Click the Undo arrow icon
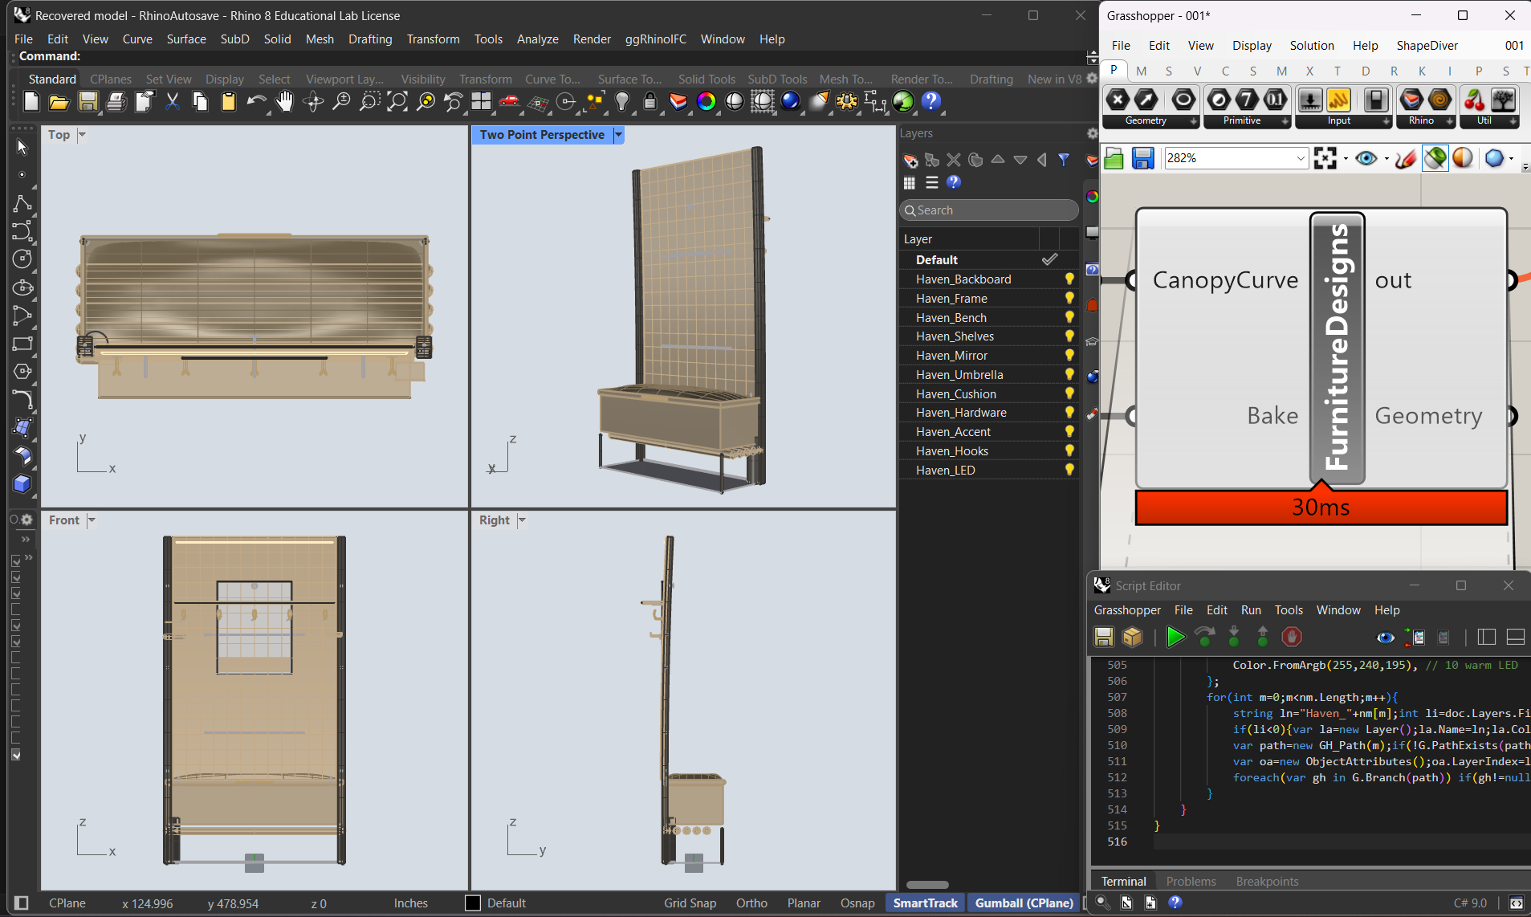 pyautogui.click(x=256, y=101)
